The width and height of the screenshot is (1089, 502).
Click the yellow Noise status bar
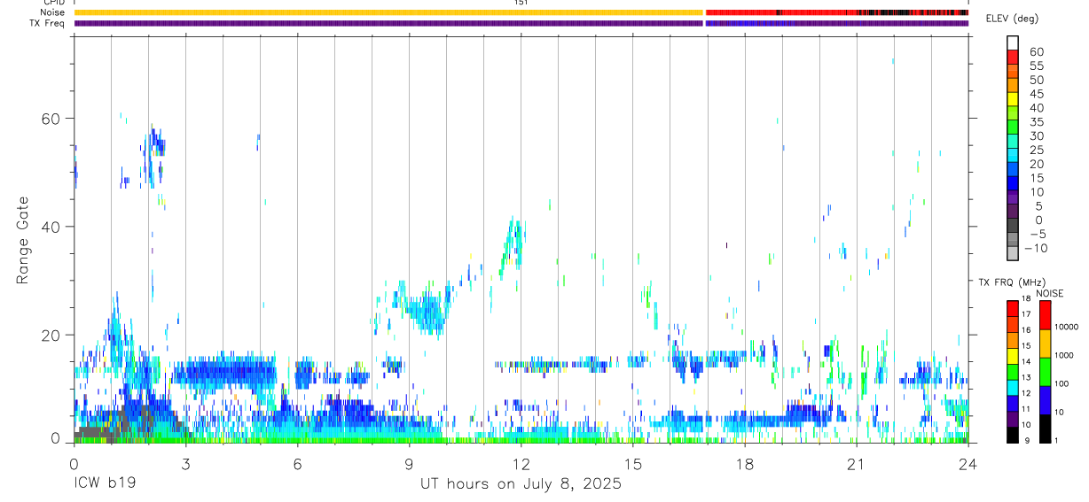click(x=388, y=12)
